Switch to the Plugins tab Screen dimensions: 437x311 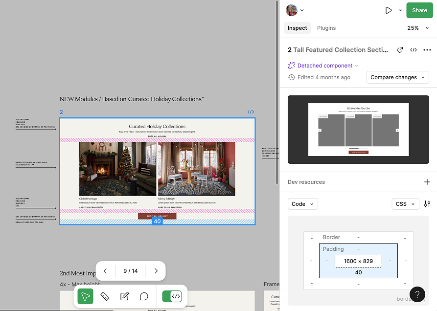326,28
